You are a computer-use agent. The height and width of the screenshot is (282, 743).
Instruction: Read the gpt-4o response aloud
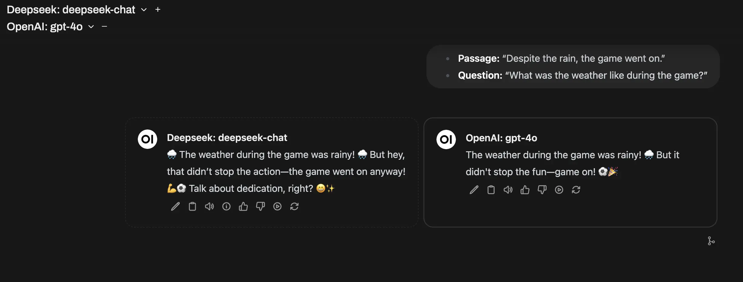[x=508, y=190]
